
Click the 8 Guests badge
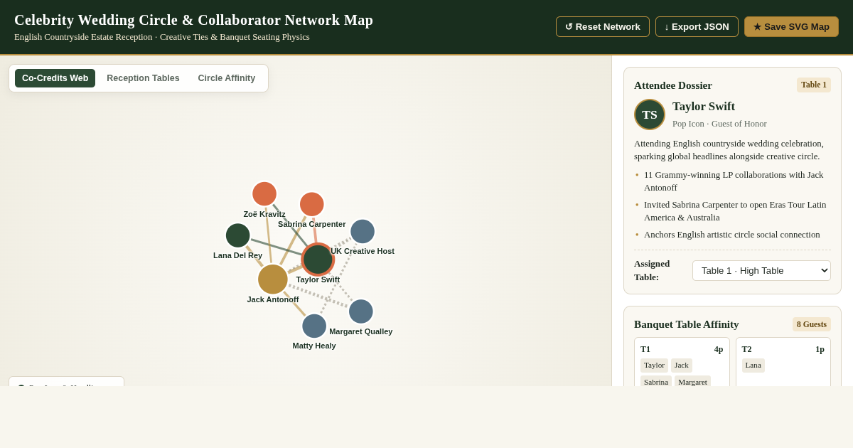812,324
